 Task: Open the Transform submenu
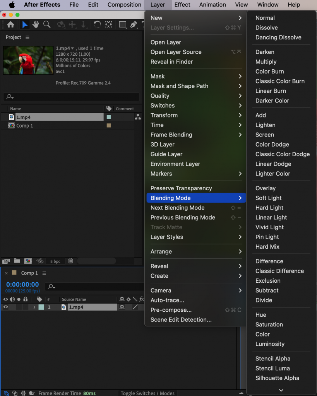pyautogui.click(x=164, y=115)
